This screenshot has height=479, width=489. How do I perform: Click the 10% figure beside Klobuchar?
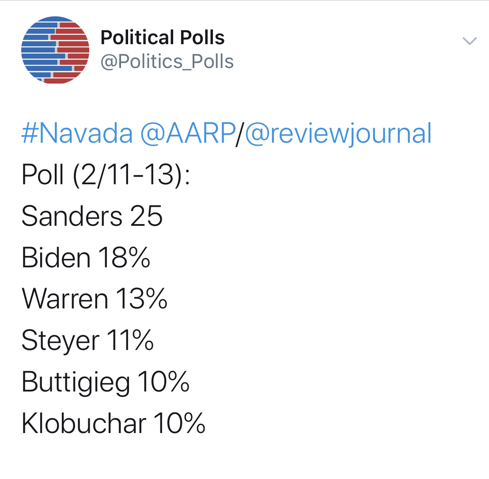tap(180, 423)
